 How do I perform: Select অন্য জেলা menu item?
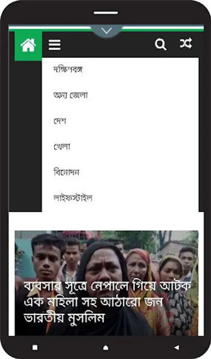pos(71,95)
